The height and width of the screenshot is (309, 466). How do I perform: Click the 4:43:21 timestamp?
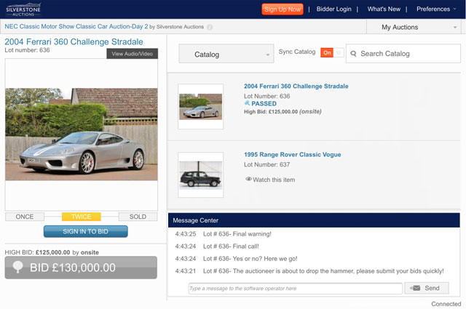pyautogui.click(x=186, y=271)
